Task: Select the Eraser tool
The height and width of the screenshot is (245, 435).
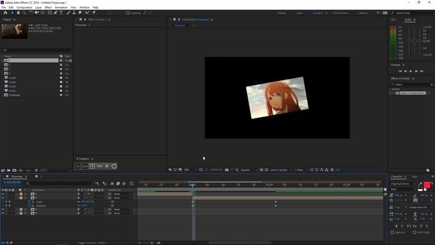Action: click(80, 13)
